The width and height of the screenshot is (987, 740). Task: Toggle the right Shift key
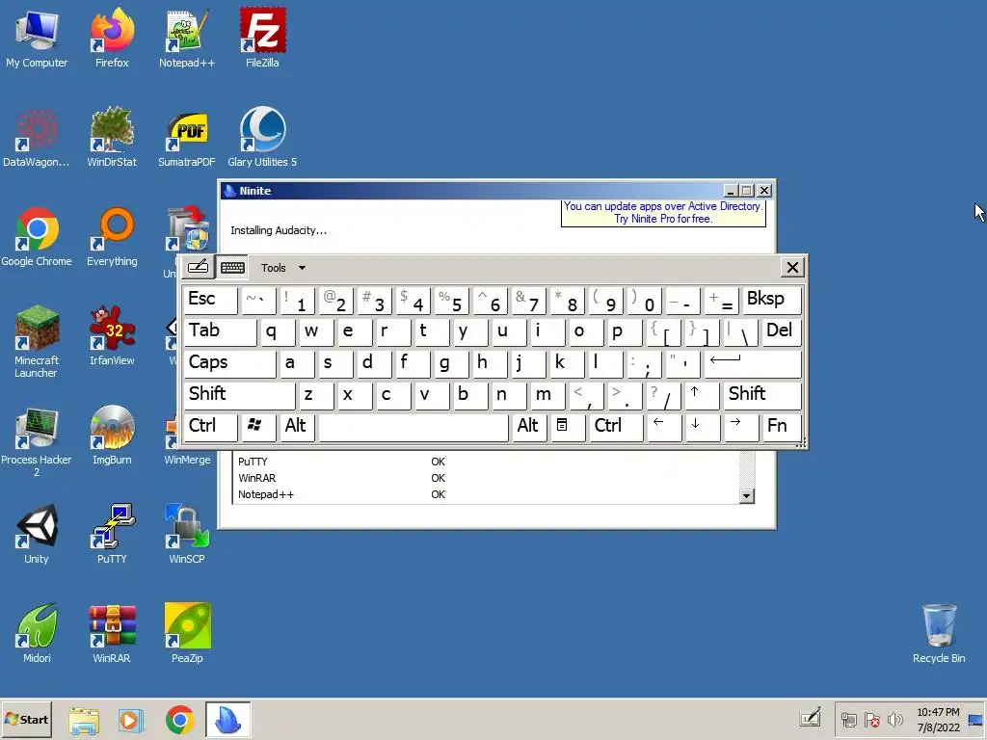click(761, 394)
